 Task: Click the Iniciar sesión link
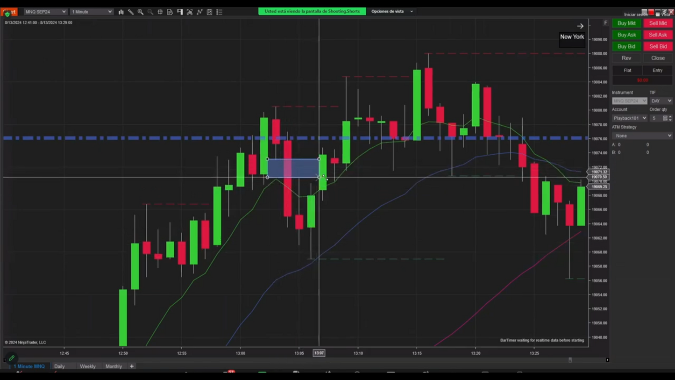(636, 15)
